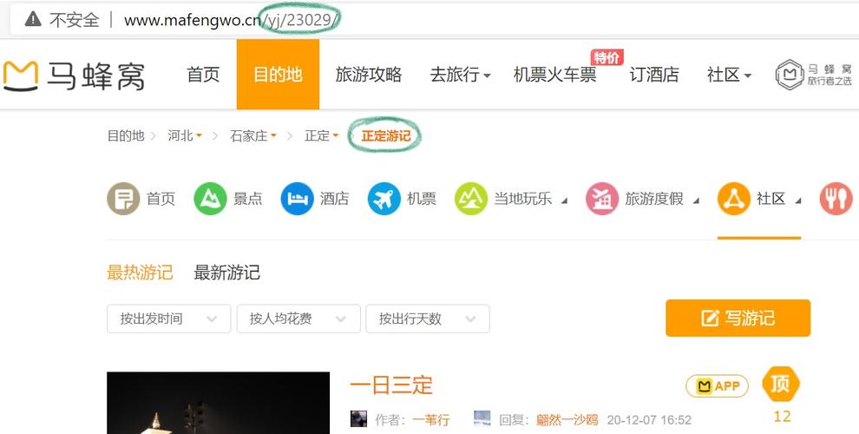Click the not-secure warning triangle icon
This screenshot has height=434, width=859.
pos(33,20)
